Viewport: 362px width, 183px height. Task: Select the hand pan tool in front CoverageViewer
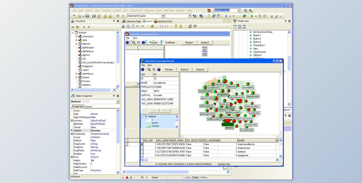coord(154,69)
